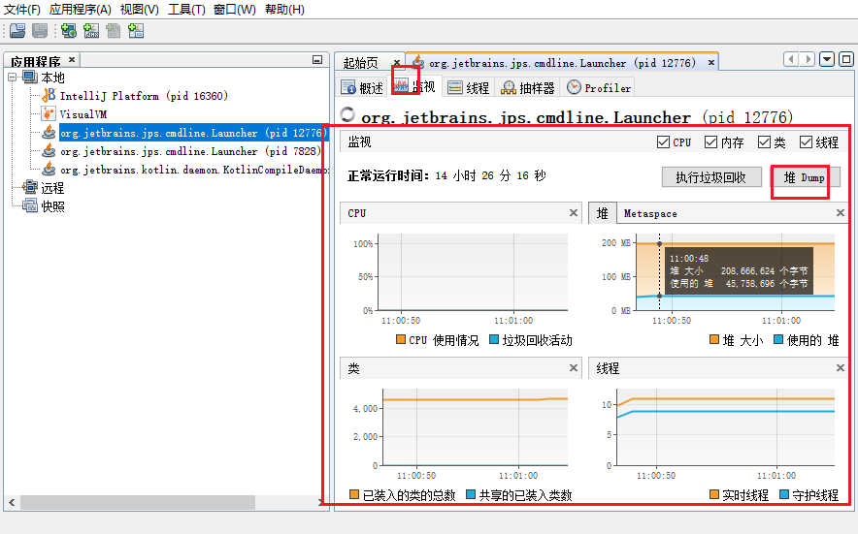Click the KotlinCompileDaemon Java icon
The height and width of the screenshot is (534, 858).
point(49,170)
